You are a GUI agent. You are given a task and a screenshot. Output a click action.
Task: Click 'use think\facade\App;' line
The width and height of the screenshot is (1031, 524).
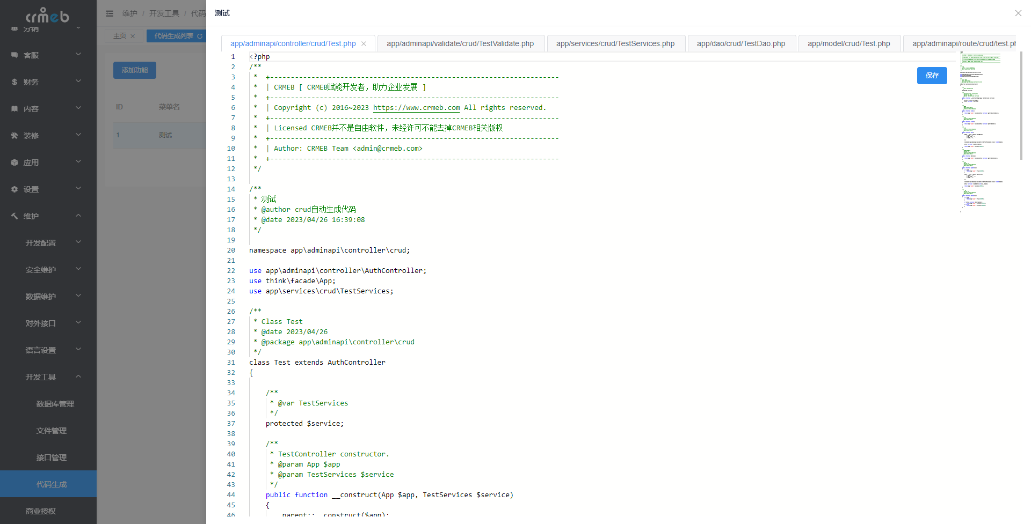[292, 281]
